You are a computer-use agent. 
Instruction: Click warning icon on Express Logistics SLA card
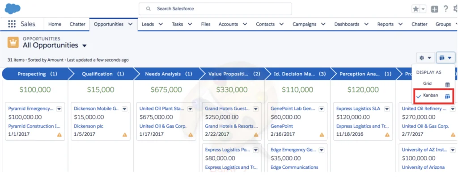click(387, 135)
